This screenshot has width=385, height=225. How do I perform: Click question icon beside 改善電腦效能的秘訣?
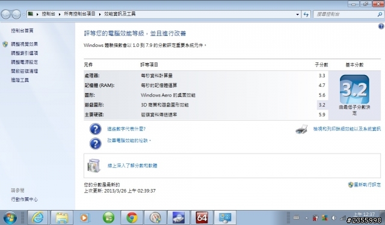95,144
